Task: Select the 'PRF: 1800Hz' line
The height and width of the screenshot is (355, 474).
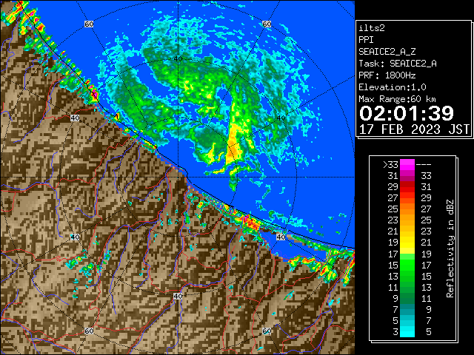Action: [x=387, y=75]
